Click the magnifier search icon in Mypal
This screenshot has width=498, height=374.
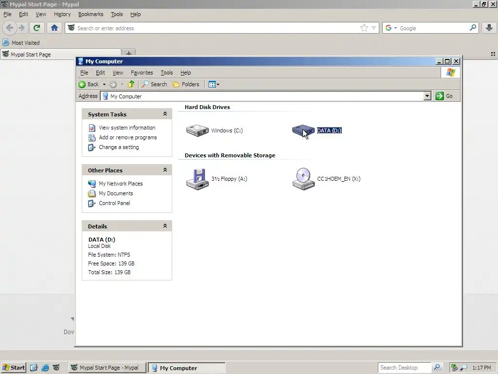[x=473, y=28]
